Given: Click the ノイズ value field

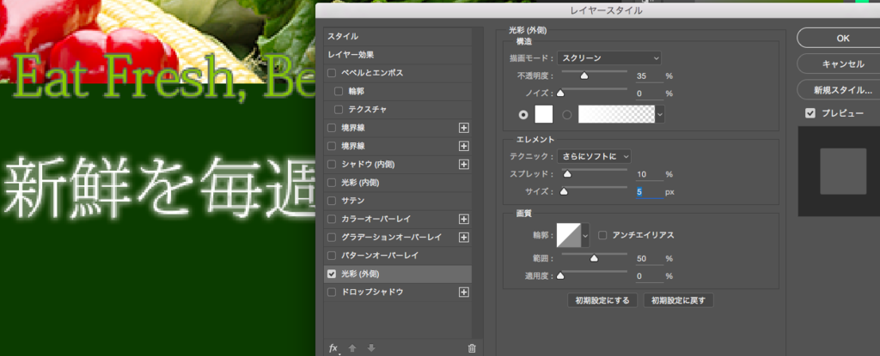Looking at the screenshot, I should [650, 94].
